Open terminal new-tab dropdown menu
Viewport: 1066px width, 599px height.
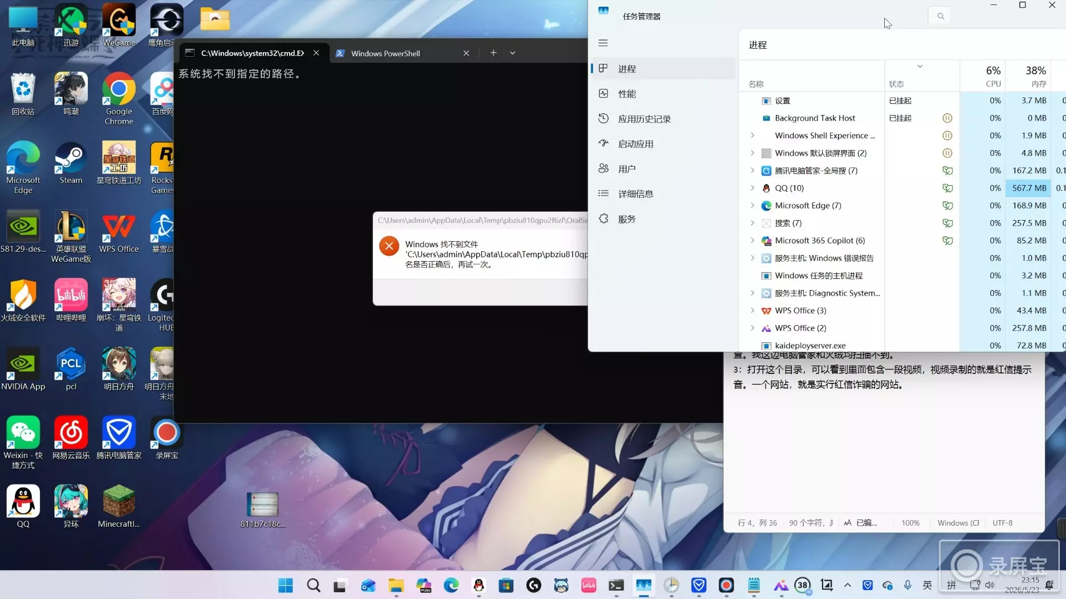pos(512,53)
